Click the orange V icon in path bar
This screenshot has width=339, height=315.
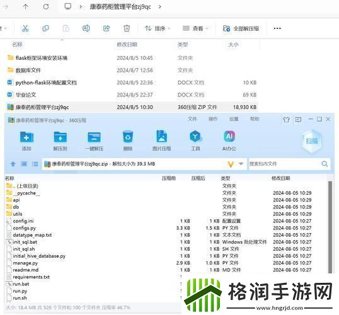pos(231,164)
